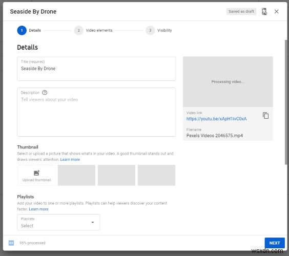Close the Seaside By Drone upload dialog
The height and width of the screenshot is (256, 289).
pos(276,12)
